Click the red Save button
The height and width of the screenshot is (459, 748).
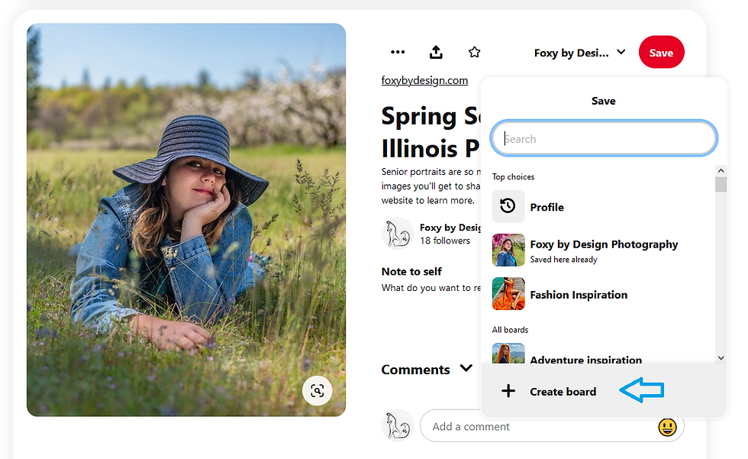pos(661,52)
